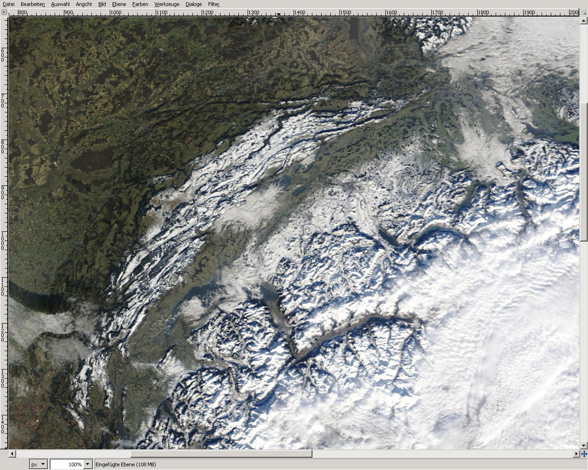Click the horizontal scrollbar left arrow
This screenshot has height=470, width=588.
point(12,454)
